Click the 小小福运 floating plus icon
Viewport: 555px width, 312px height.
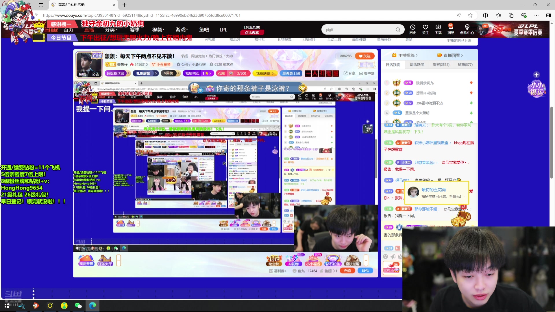click(536, 75)
